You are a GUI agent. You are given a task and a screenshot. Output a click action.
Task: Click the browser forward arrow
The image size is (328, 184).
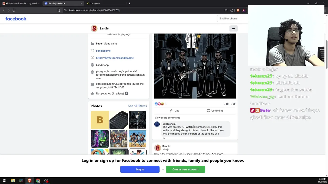click(x=9, y=10)
